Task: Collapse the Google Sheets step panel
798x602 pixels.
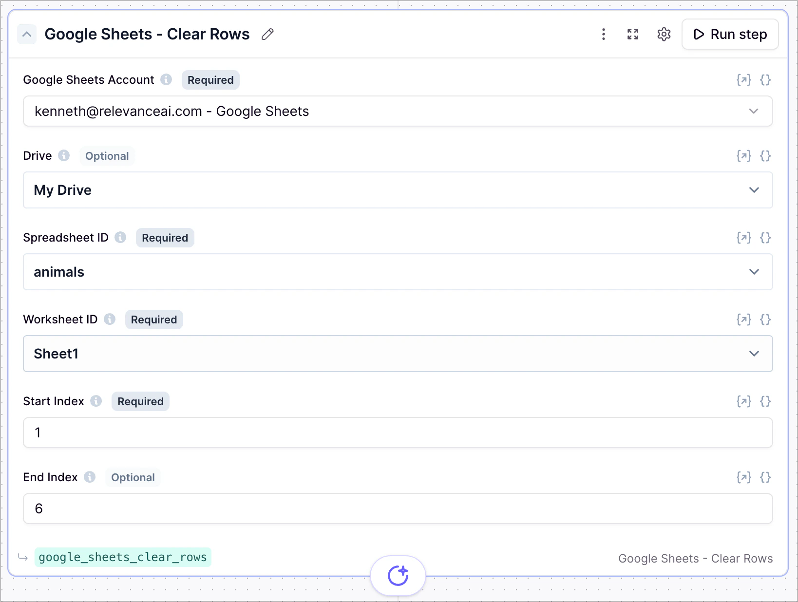Action: (x=27, y=34)
